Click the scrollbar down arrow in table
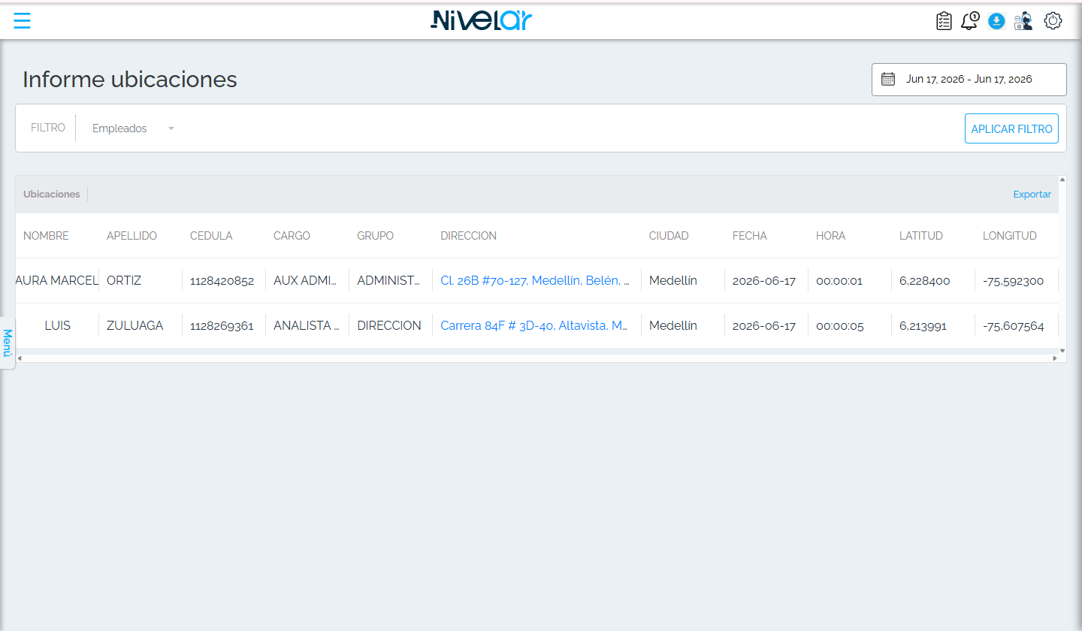The width and height of the screenshot is (1082, 631). [x=1062, y=350]
